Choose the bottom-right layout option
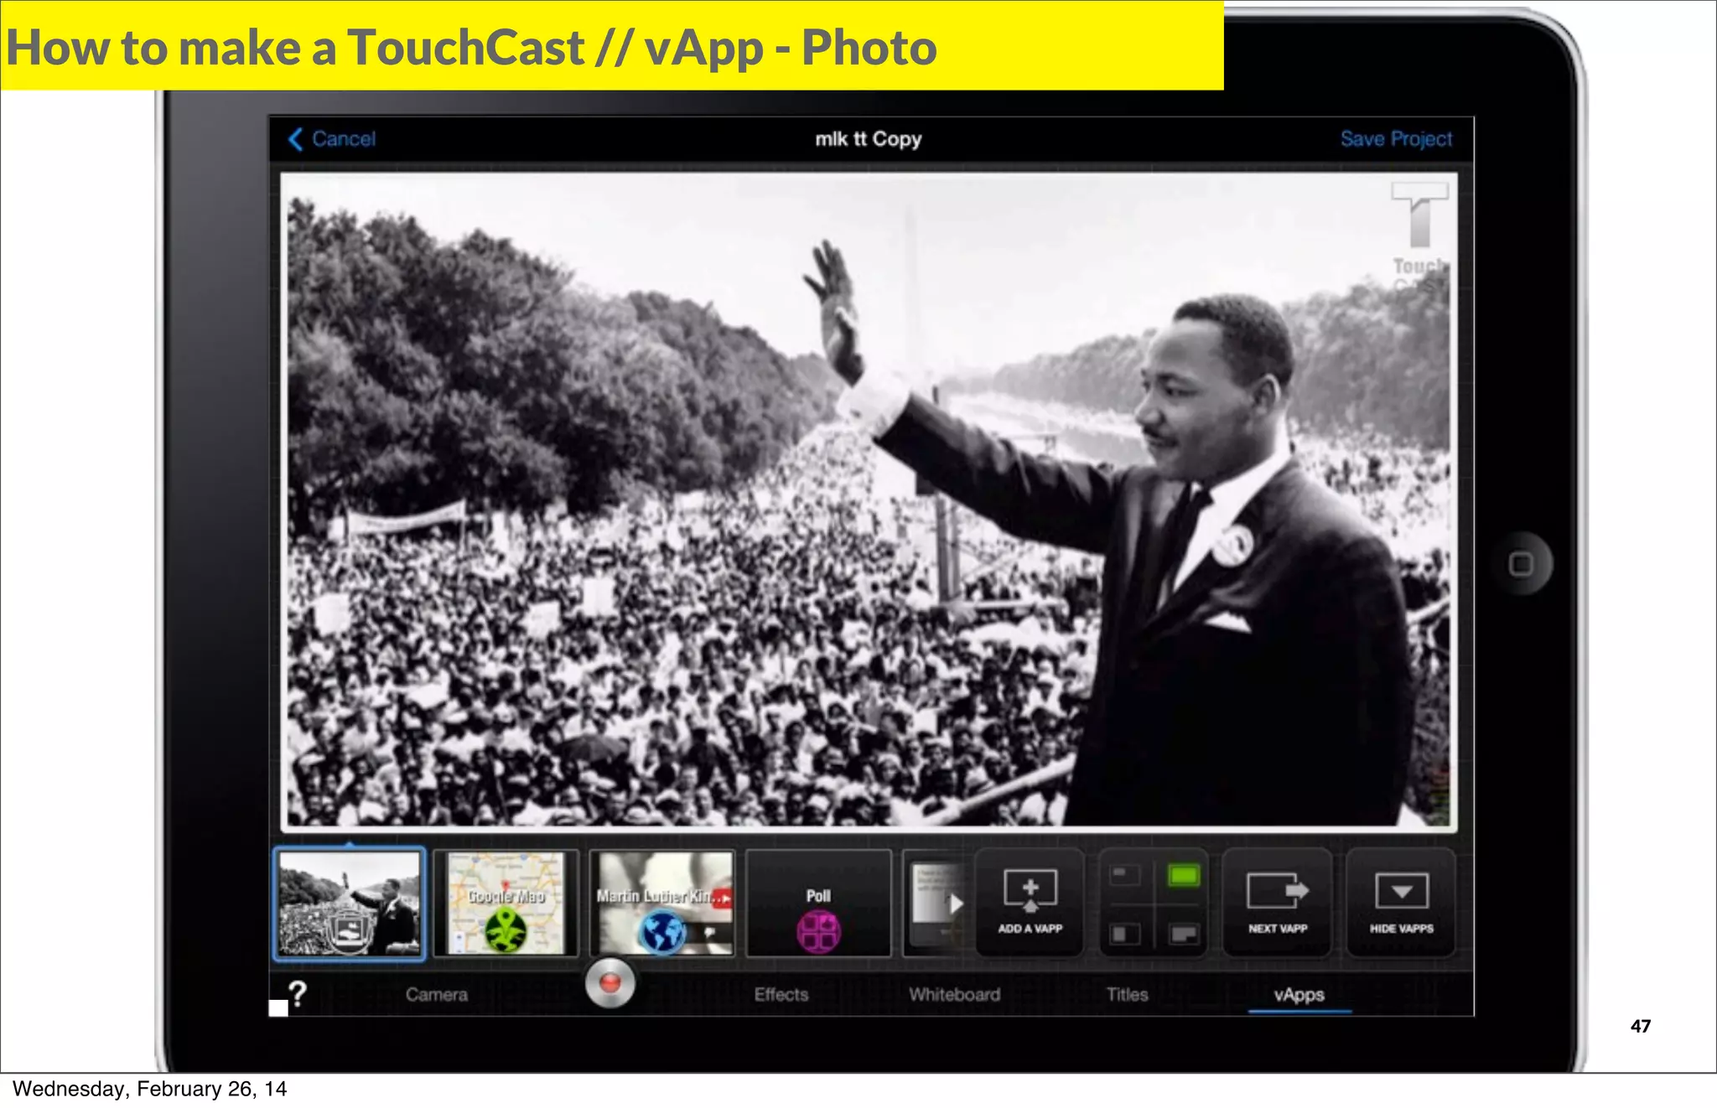This screenshot has height=1108, width=1717. coord(1183,933)
